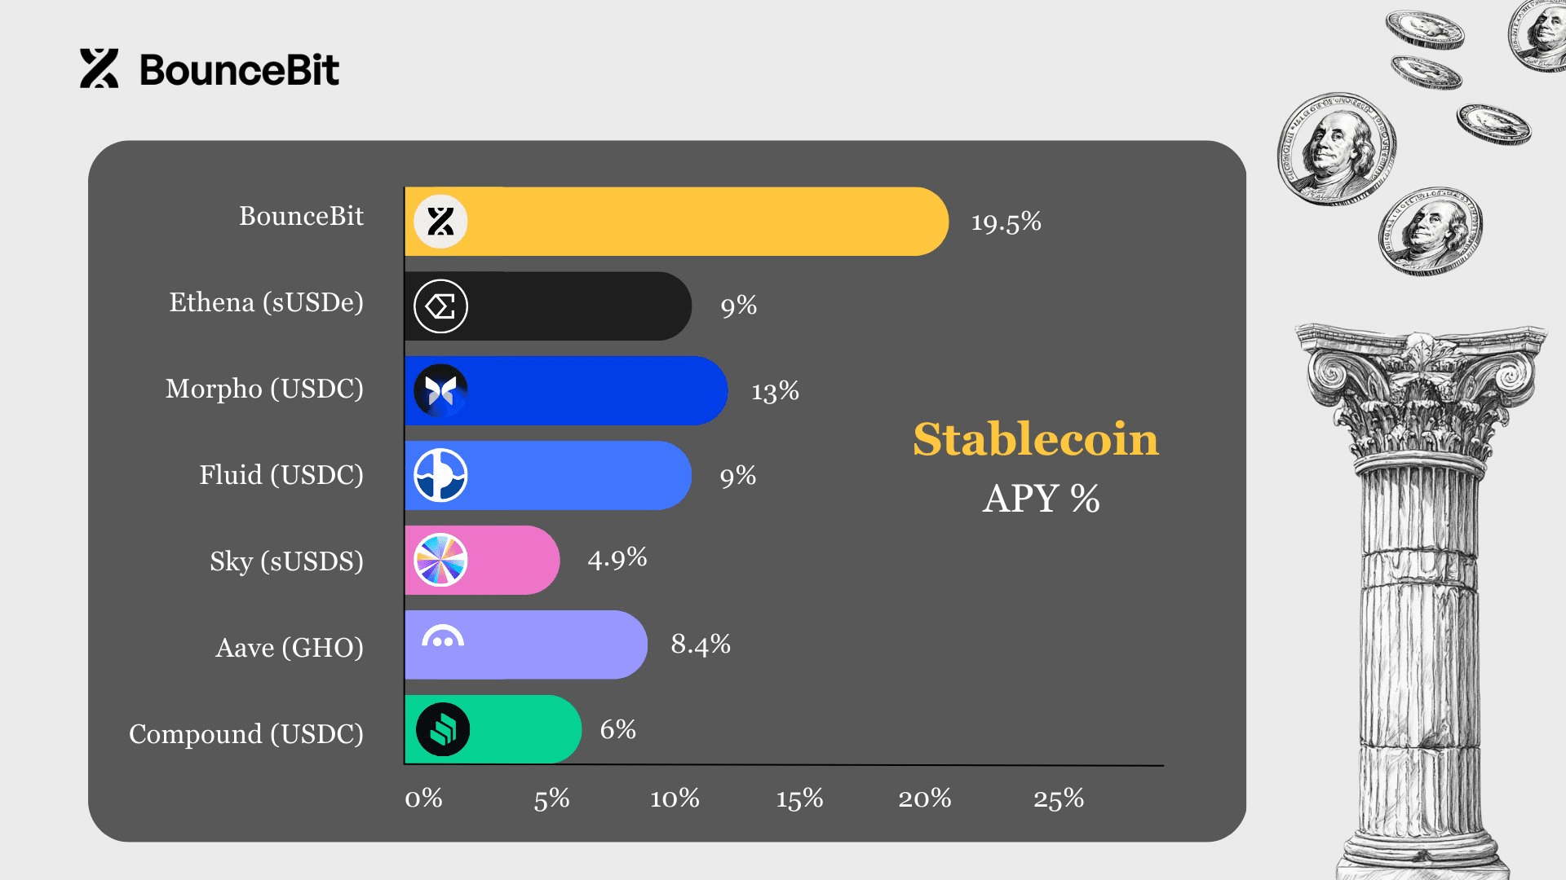The width and height of the screenshot is (1566, 880).
Task: Click the 13% value beside Morpho bar
Action: pos(776,391)
